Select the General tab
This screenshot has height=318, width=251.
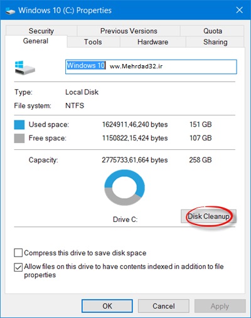36,41
